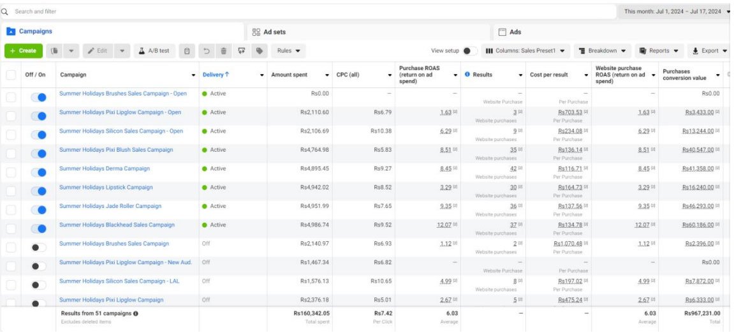
Task: Open the Reports dropdown
Action: (659, 50)
